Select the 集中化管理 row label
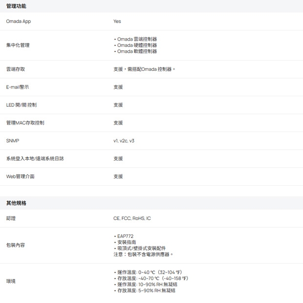 coord(18,45)
